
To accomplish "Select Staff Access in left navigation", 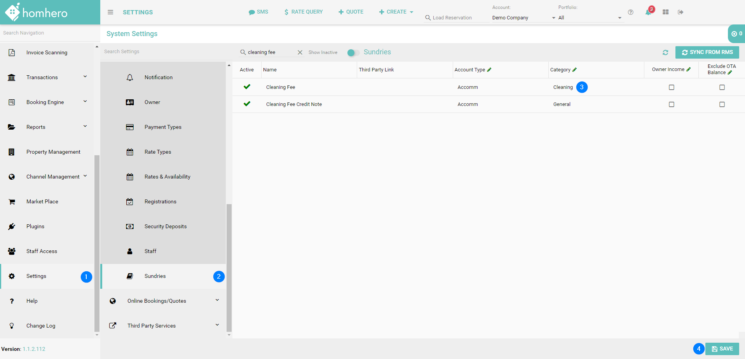I will [42, 251].
